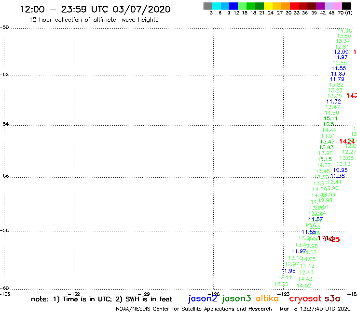Click the dark red 's3a' satellite label
The height and width of the screenshot is (313, 357).
click(x=332, y=299)
